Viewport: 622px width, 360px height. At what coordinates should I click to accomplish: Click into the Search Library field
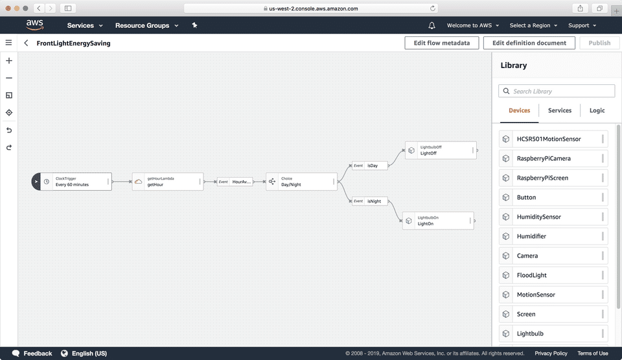click(557, 91)
